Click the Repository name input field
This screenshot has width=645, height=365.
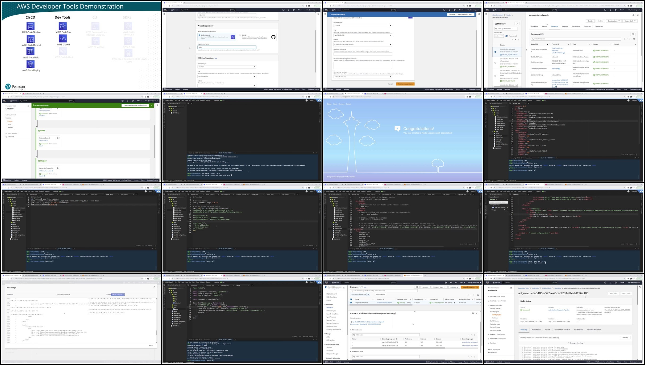227,47
